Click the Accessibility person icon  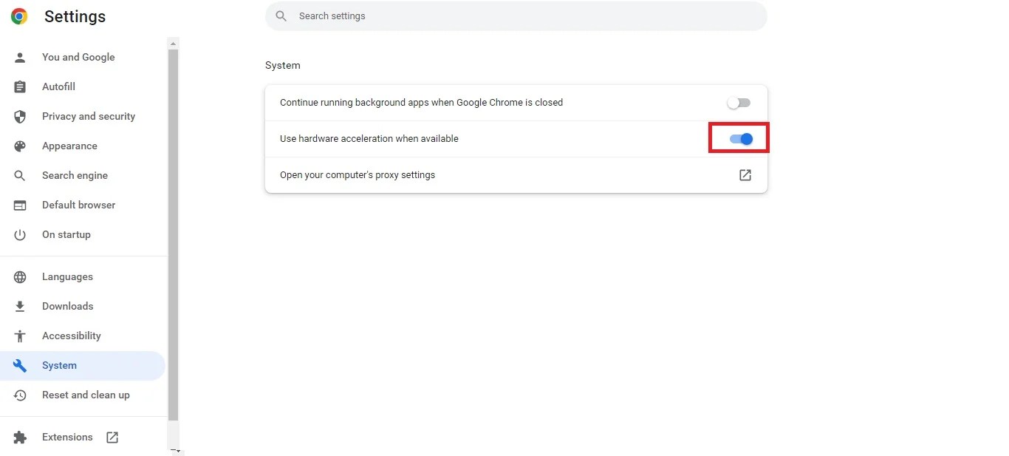[x=19, y=336]
